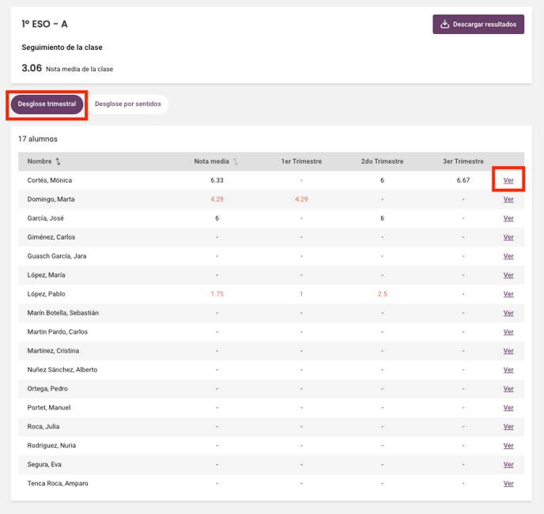Sort students by Nombre arrow icon
The width and height of the screenshot is (544, 514).
58,161
